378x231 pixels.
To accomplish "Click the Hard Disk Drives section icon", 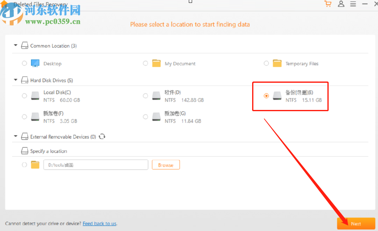I will (x=25, y=80).
